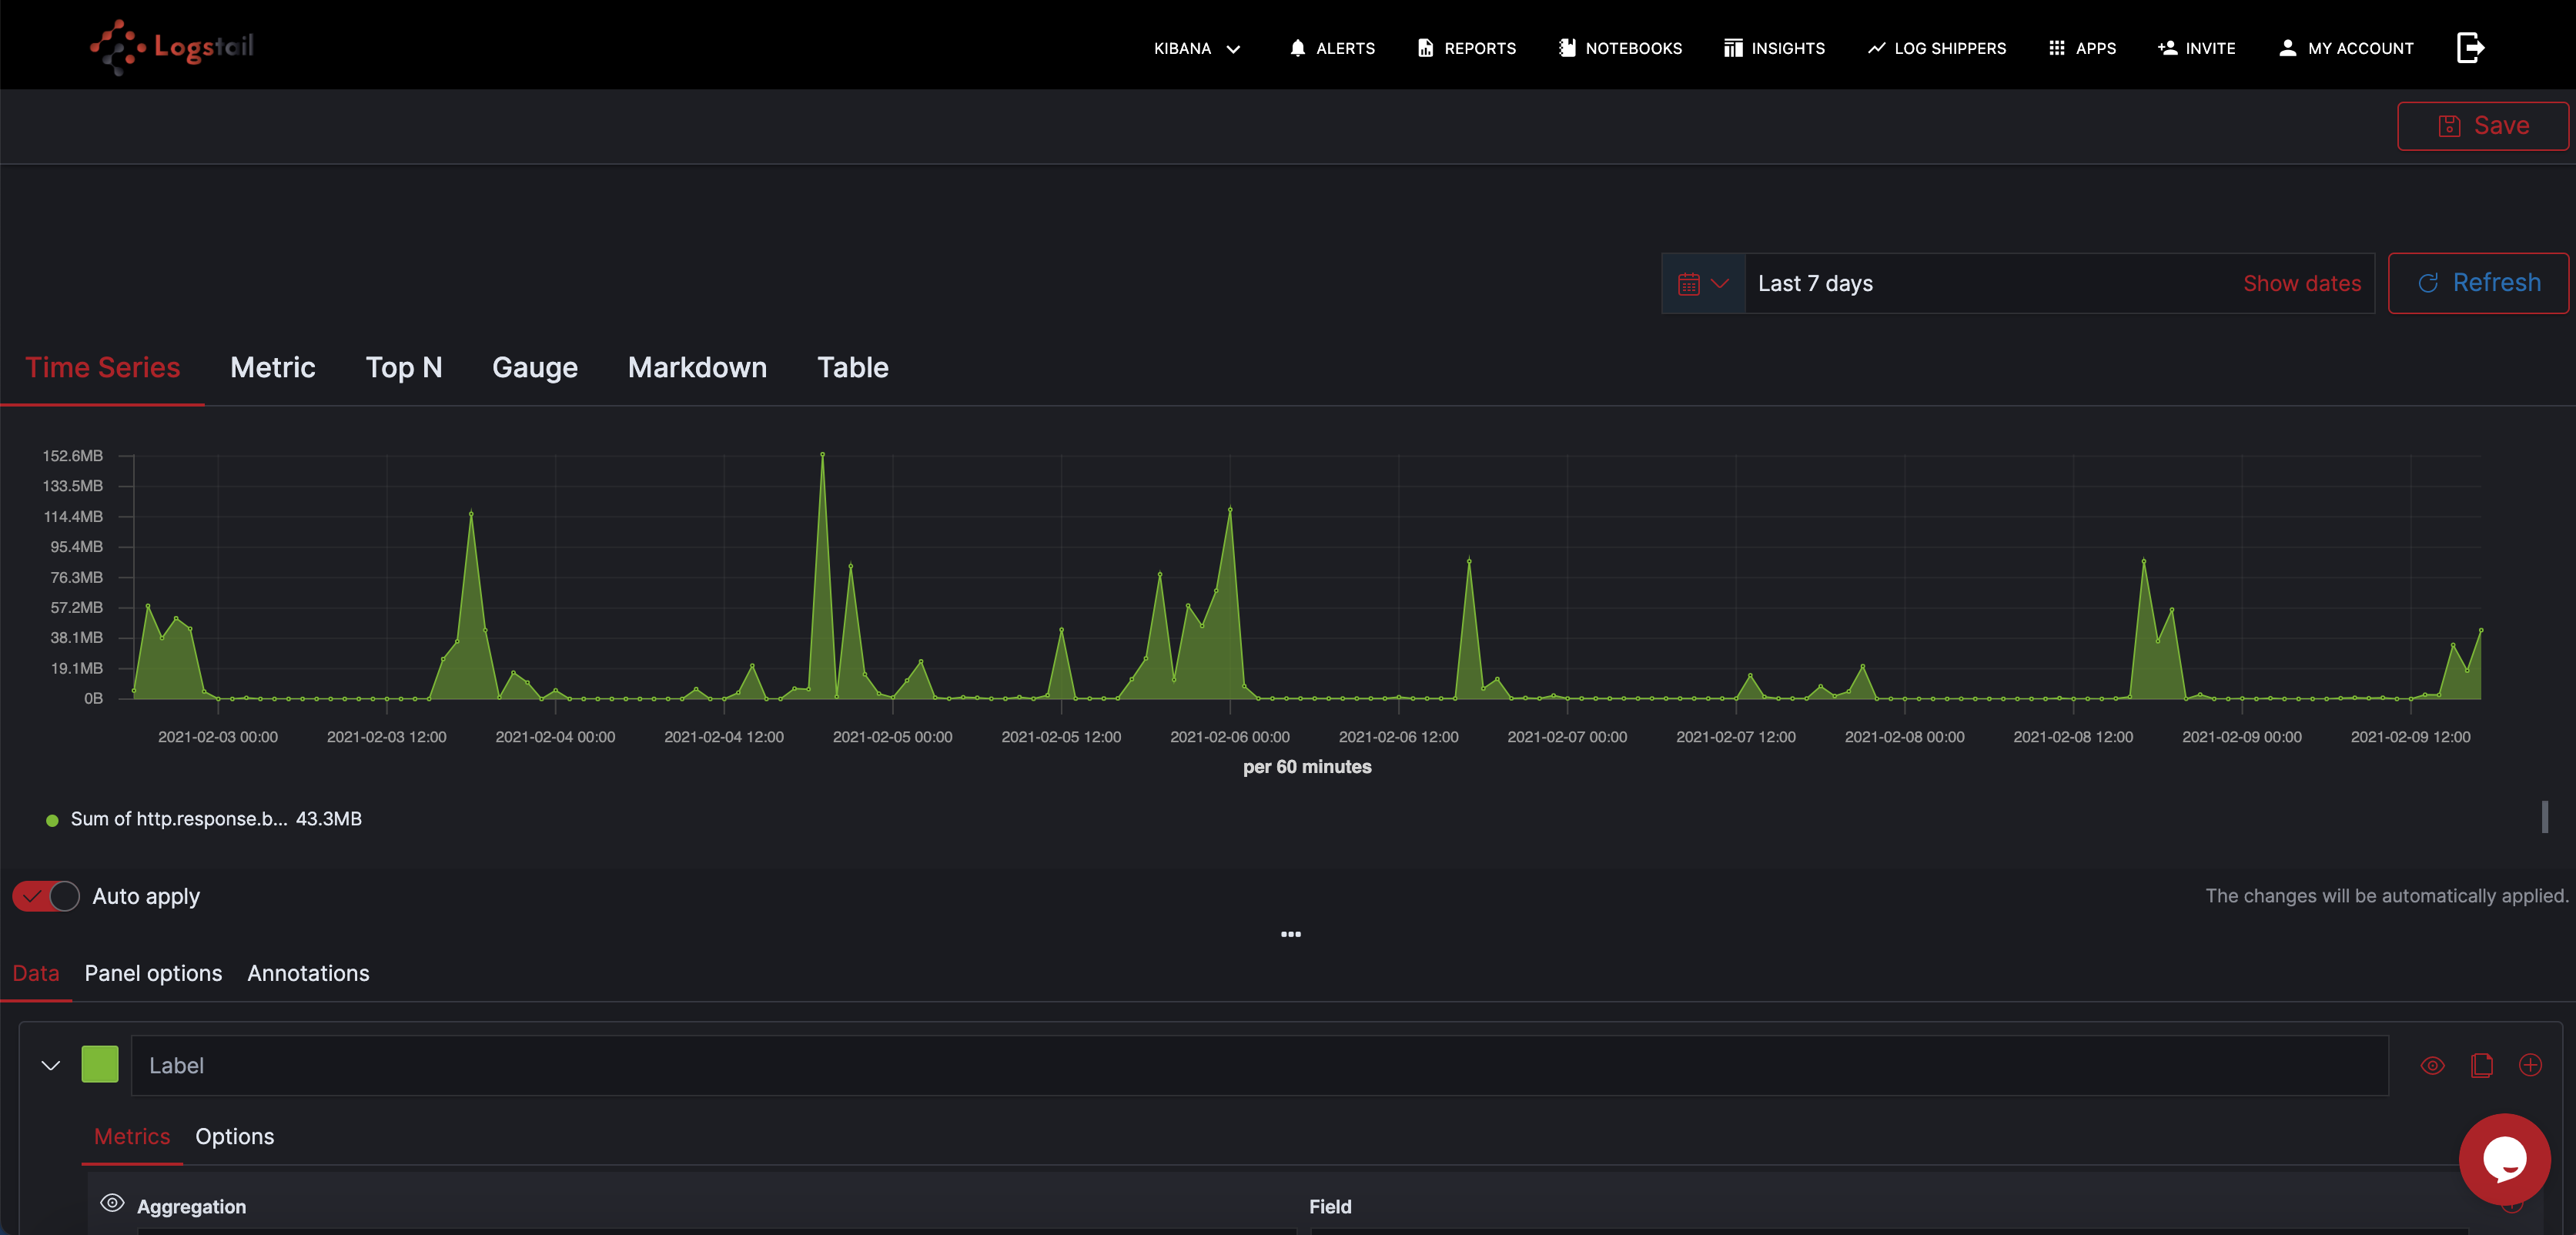Open the green series color picker
The image size is (2576, 1235).
(x=100, y=1064)
